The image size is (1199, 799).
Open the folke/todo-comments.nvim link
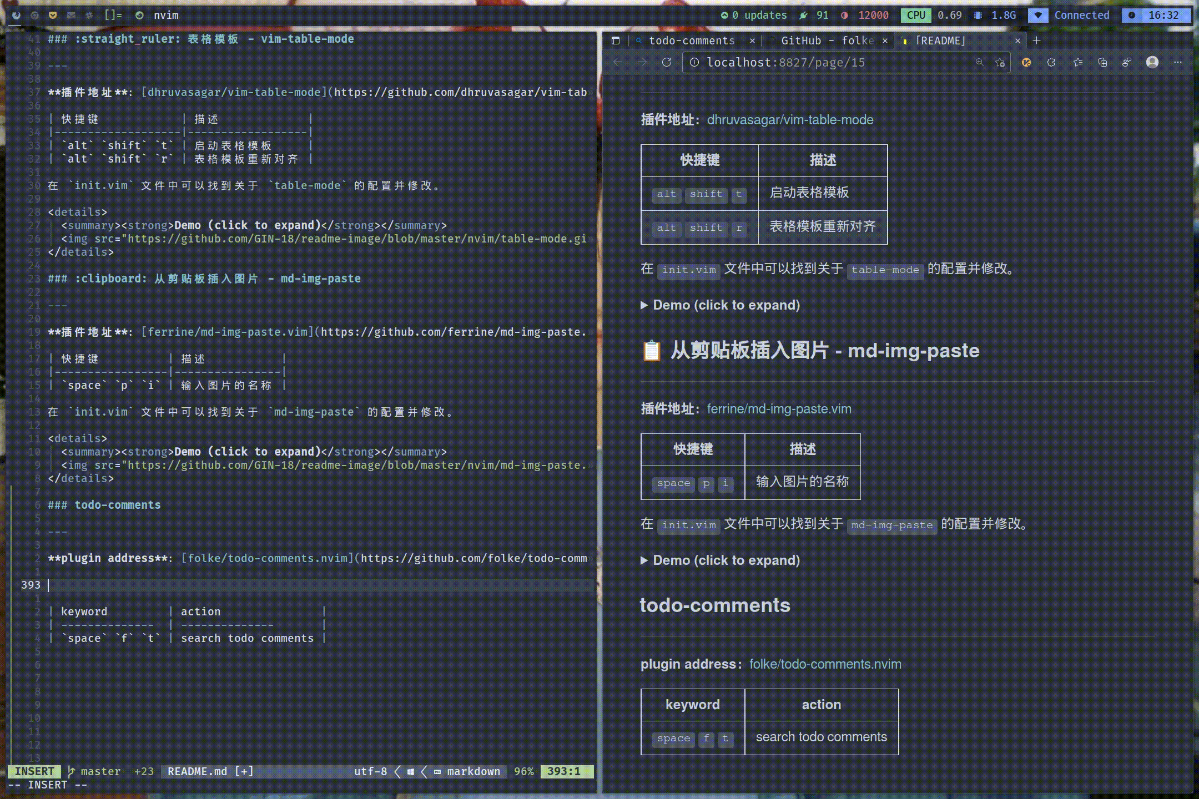pyautogui.click(x=825, y=664)
